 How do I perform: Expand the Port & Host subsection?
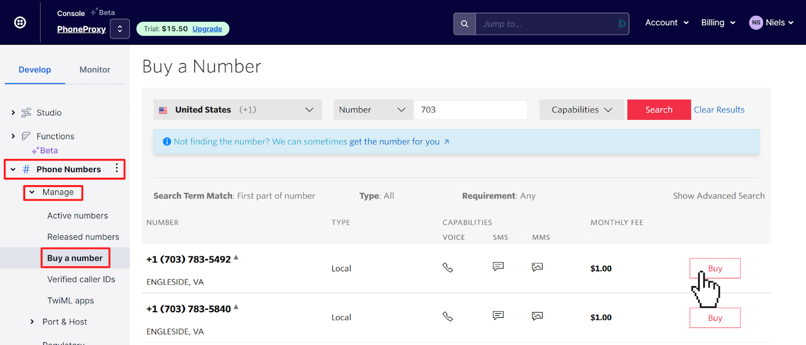tap(32, 322)
